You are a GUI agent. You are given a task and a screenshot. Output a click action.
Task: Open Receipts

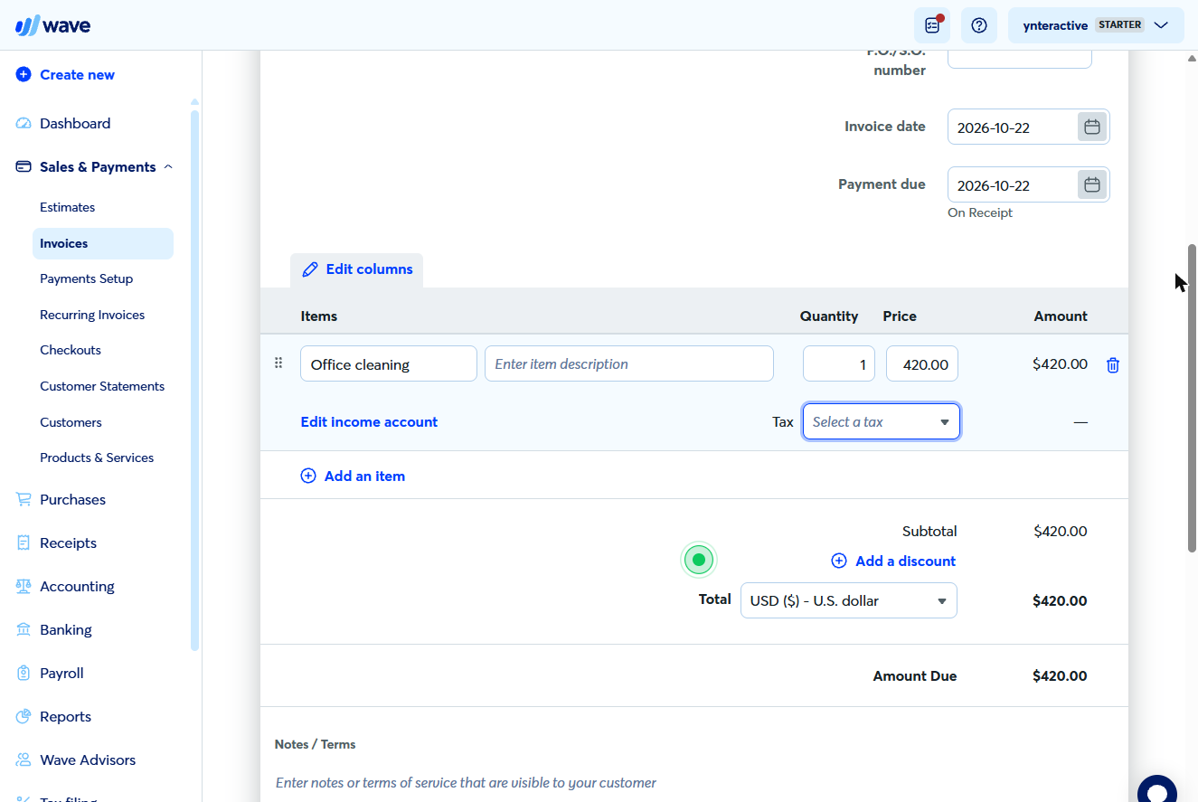coord(68,543)
